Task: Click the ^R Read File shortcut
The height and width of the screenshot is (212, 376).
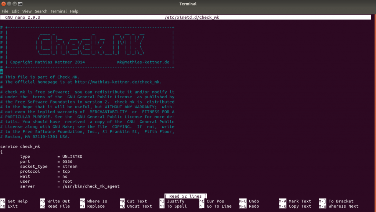Action: (x=55, y=206)
